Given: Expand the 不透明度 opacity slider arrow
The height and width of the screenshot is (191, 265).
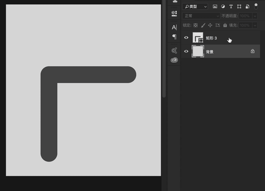Looking at the screenshot, I should 255,16.
